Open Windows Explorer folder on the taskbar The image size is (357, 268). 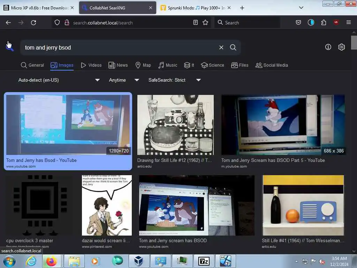tap(74, 261)
